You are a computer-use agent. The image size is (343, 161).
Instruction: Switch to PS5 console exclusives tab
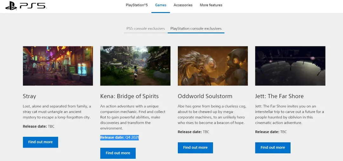[146, 29]
